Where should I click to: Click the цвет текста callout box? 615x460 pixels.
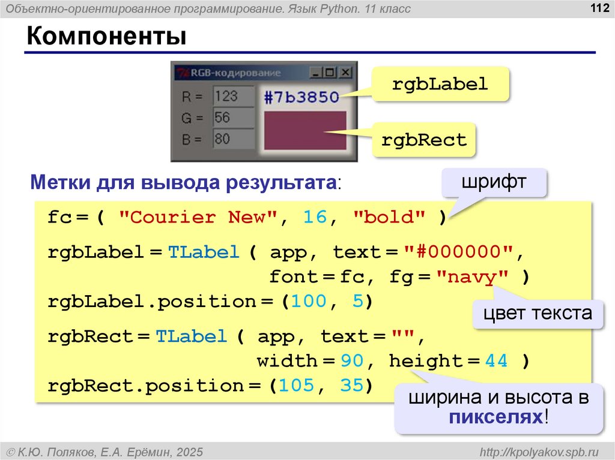[x=537, y=313]
